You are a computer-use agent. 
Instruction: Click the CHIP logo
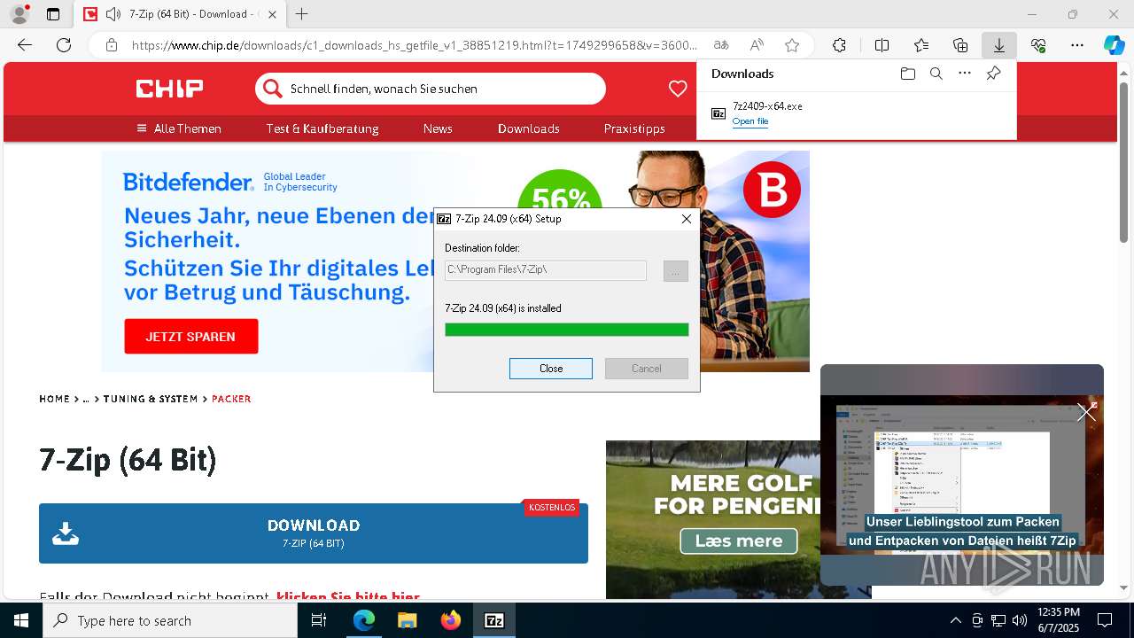169,89
